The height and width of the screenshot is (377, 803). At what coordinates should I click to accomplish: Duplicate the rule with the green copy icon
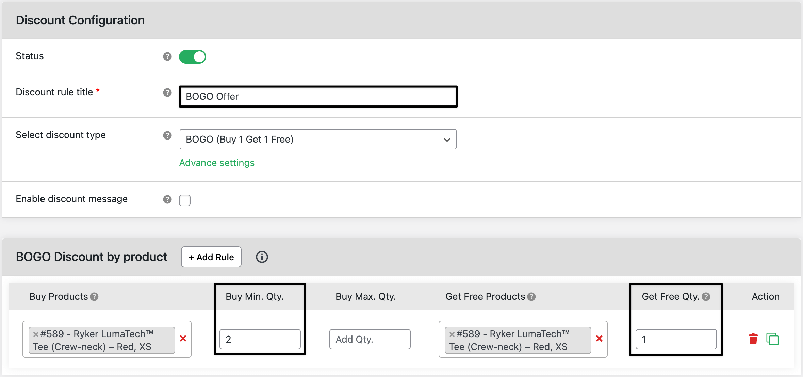coord(772,339)
